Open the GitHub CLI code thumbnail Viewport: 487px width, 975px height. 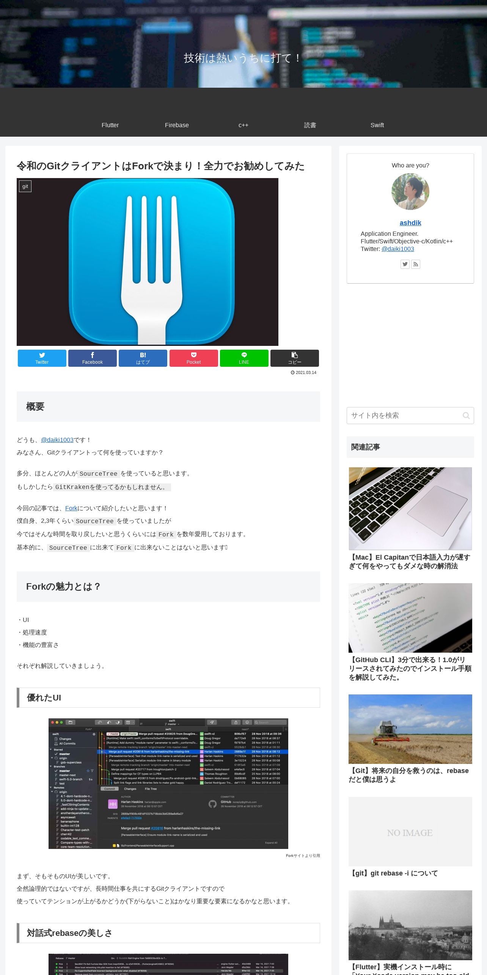click(x=410, y=618)
